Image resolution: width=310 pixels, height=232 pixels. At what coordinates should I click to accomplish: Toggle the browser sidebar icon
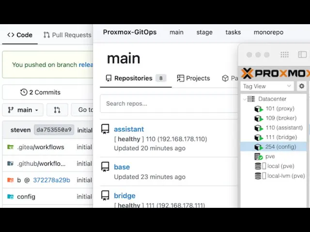(302, 55)
